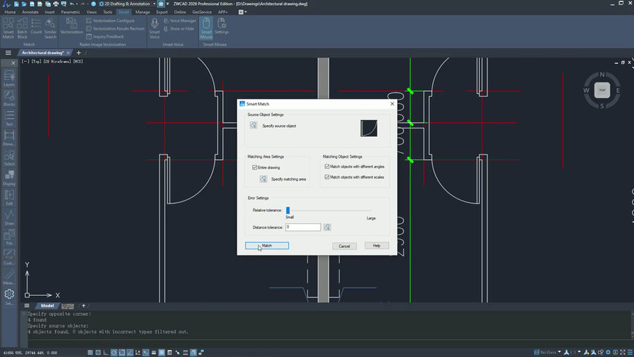Open the File tools in sidebar
The width and height of the screenshot is (634, 357).
pyautogui.click(x=9, y=237)
